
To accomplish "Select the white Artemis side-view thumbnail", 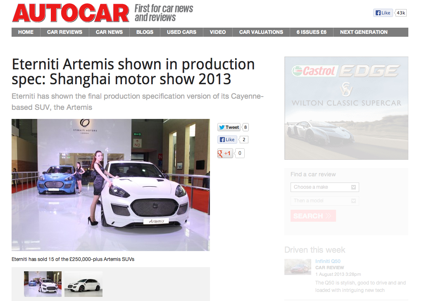I will pyautogui.click(x=83, y=284).
